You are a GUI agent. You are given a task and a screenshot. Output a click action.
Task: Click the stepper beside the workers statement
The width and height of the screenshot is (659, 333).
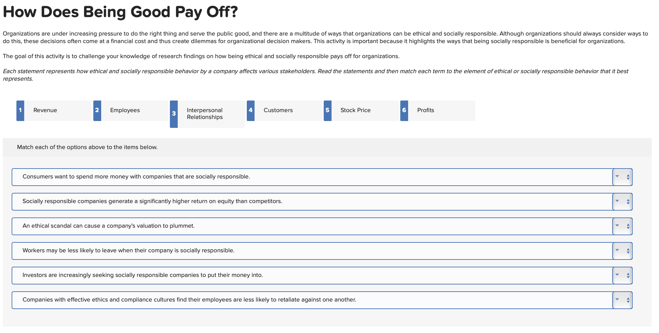tap(628, 251)
